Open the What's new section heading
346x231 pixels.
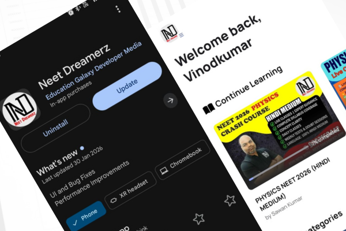[x=57, y=162]
